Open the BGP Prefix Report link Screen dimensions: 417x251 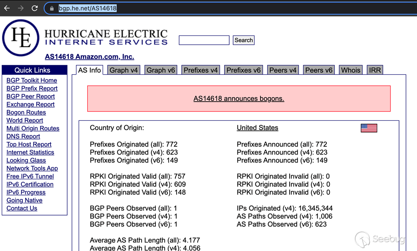pos(32,88)
